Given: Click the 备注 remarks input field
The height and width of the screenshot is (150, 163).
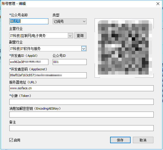Looking at the screenshot, I should [x=81, y=128].
